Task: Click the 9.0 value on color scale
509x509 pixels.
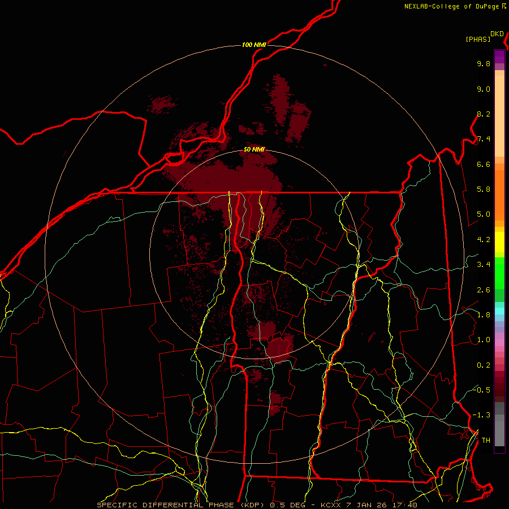Action: [x=484, y=89]
